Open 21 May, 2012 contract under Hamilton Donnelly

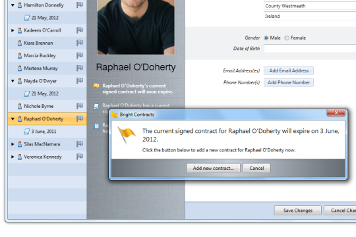click(45, 18)
